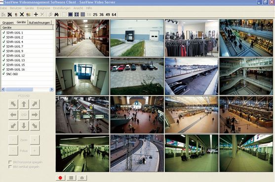Select the clothing store camera feed
The image size is (275, 182).
pos(192,38)
